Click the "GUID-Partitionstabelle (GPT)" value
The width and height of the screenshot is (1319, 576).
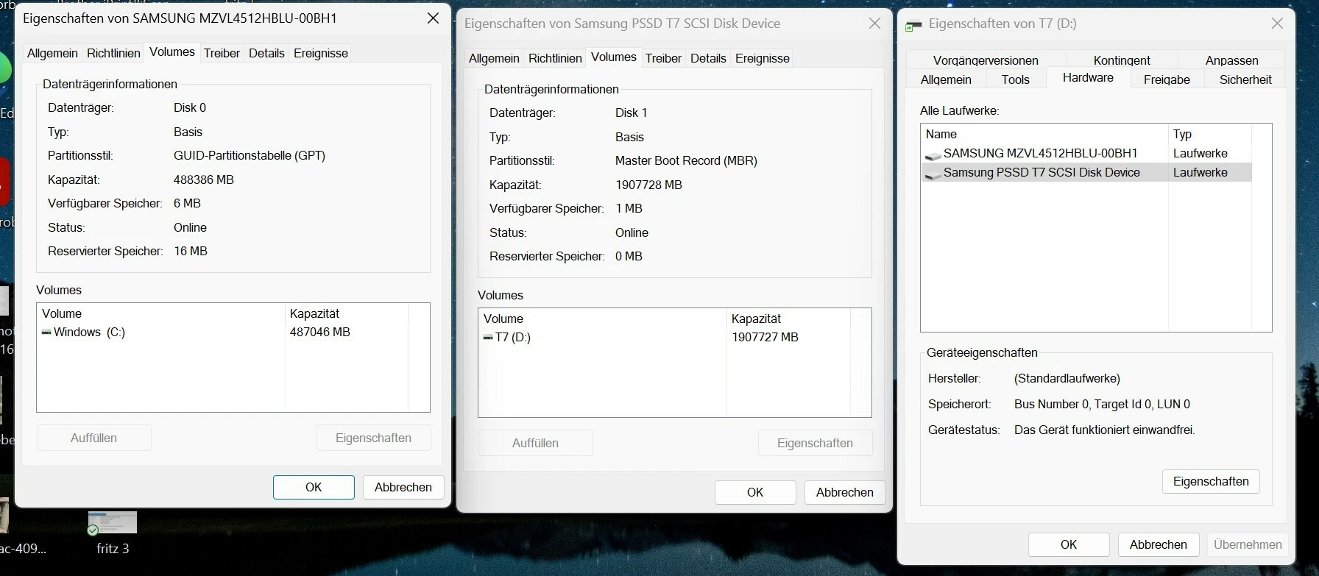tap(250, 155)
